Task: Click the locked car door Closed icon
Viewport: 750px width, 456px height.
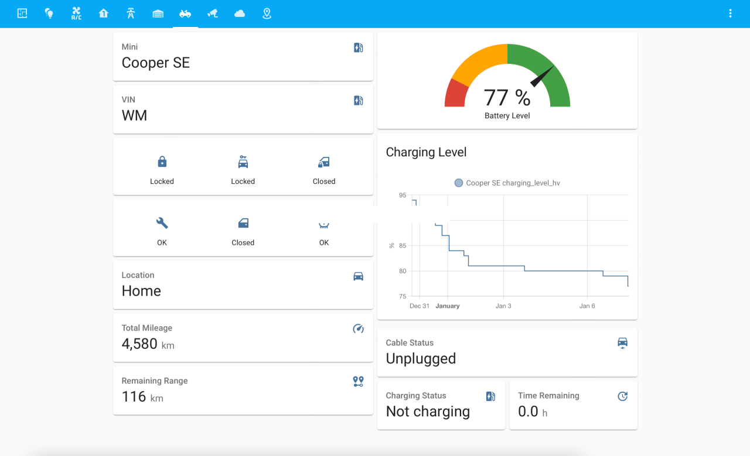Action: point(324,162)
